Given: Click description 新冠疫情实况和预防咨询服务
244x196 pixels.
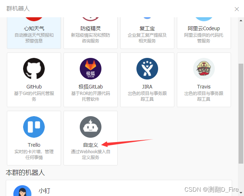Looking at the screenshot, I should coord(91,38).
